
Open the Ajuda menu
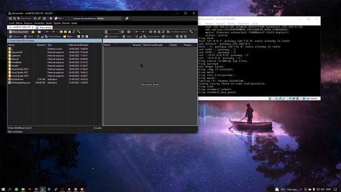tap(74, 23)
